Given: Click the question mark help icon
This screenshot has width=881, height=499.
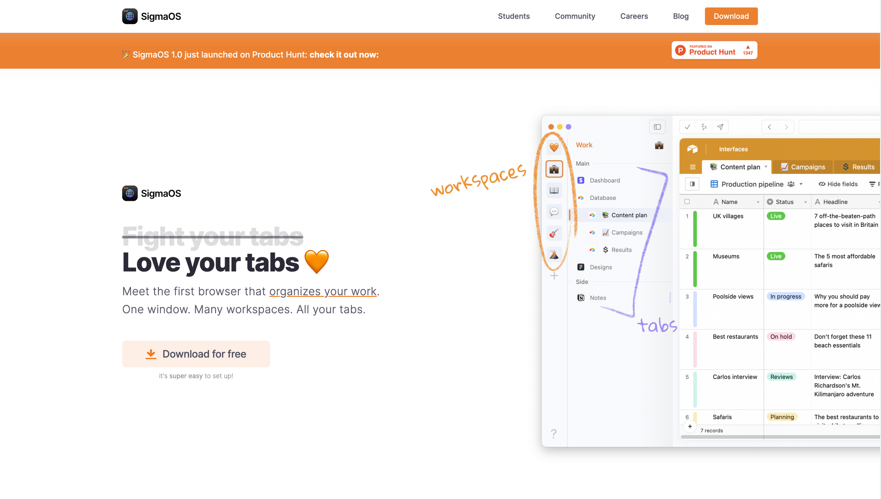Looking at the screenshot, I should (x=554, y=433).
